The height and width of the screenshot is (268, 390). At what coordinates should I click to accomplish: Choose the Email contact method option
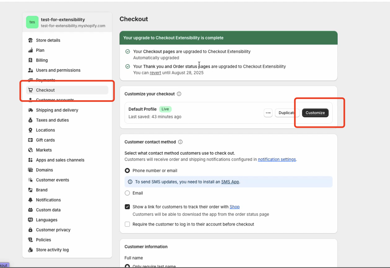pyautogui.click(x=127, y=193)
